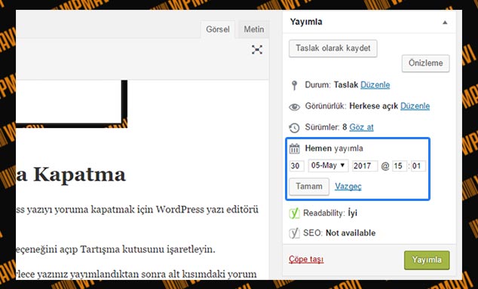
Task: Edit status via Düzenle link beside Taslak
Action: click(375, 84)
